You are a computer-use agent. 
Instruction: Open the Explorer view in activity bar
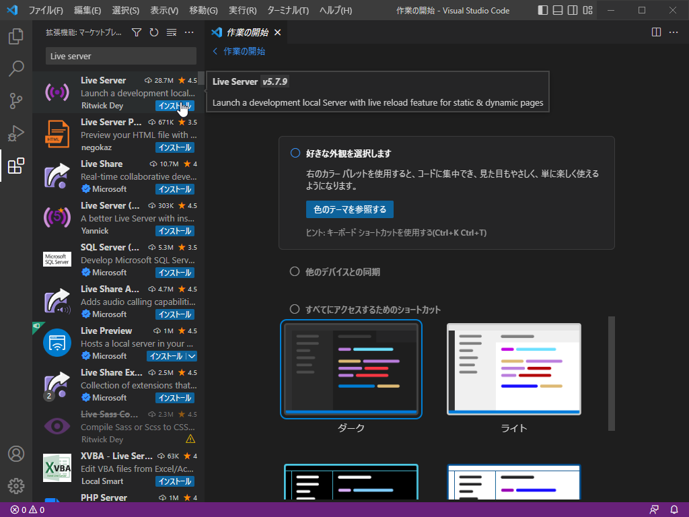coord(16,36)
